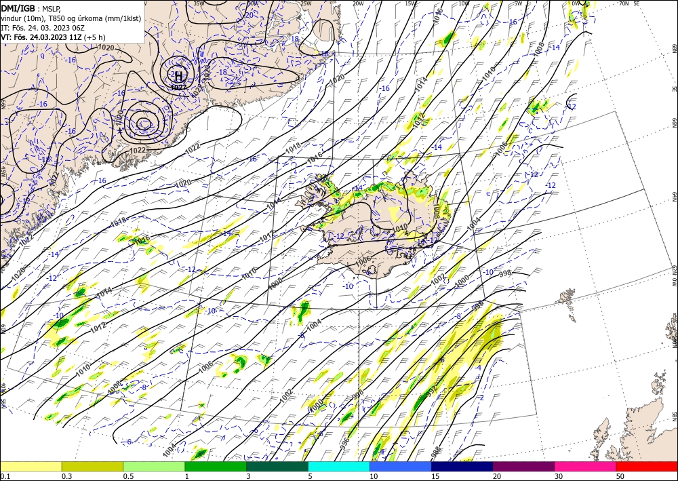Click the legend tick label '30'
Screen dimensions: 678x481
pyautogui.click(x=559, y=476)
